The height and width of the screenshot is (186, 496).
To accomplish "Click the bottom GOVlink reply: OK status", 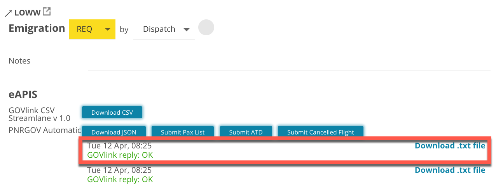I will pos(120,179).
